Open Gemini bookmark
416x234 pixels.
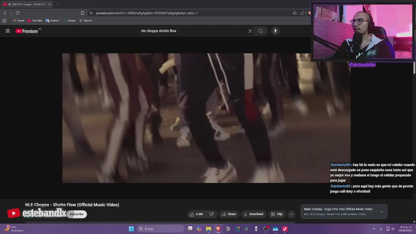click(x=85, y=20)
